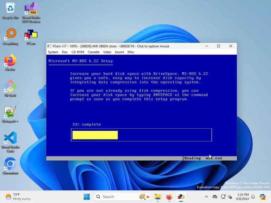
Task: Open the Misc menu in PCem
Action: 131,52
